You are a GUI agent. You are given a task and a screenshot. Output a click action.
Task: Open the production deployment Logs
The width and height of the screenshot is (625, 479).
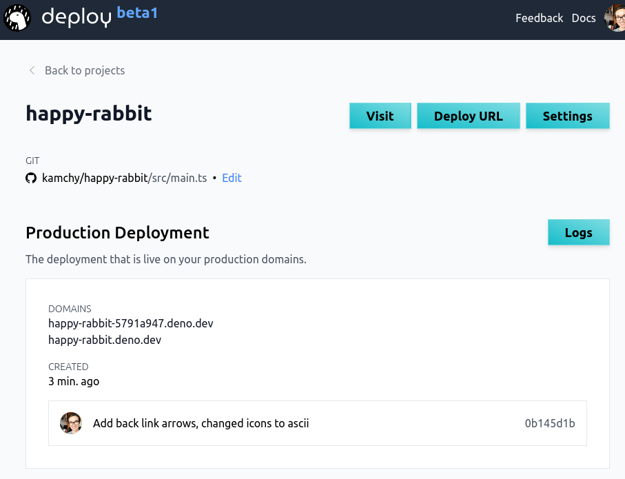pyautogui.click(x=578, y=232)
